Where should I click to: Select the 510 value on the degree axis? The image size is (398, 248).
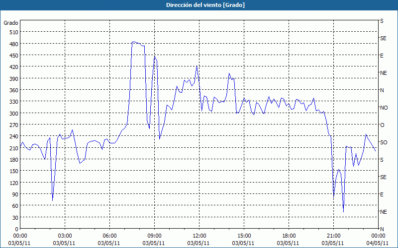pos(14,32)
